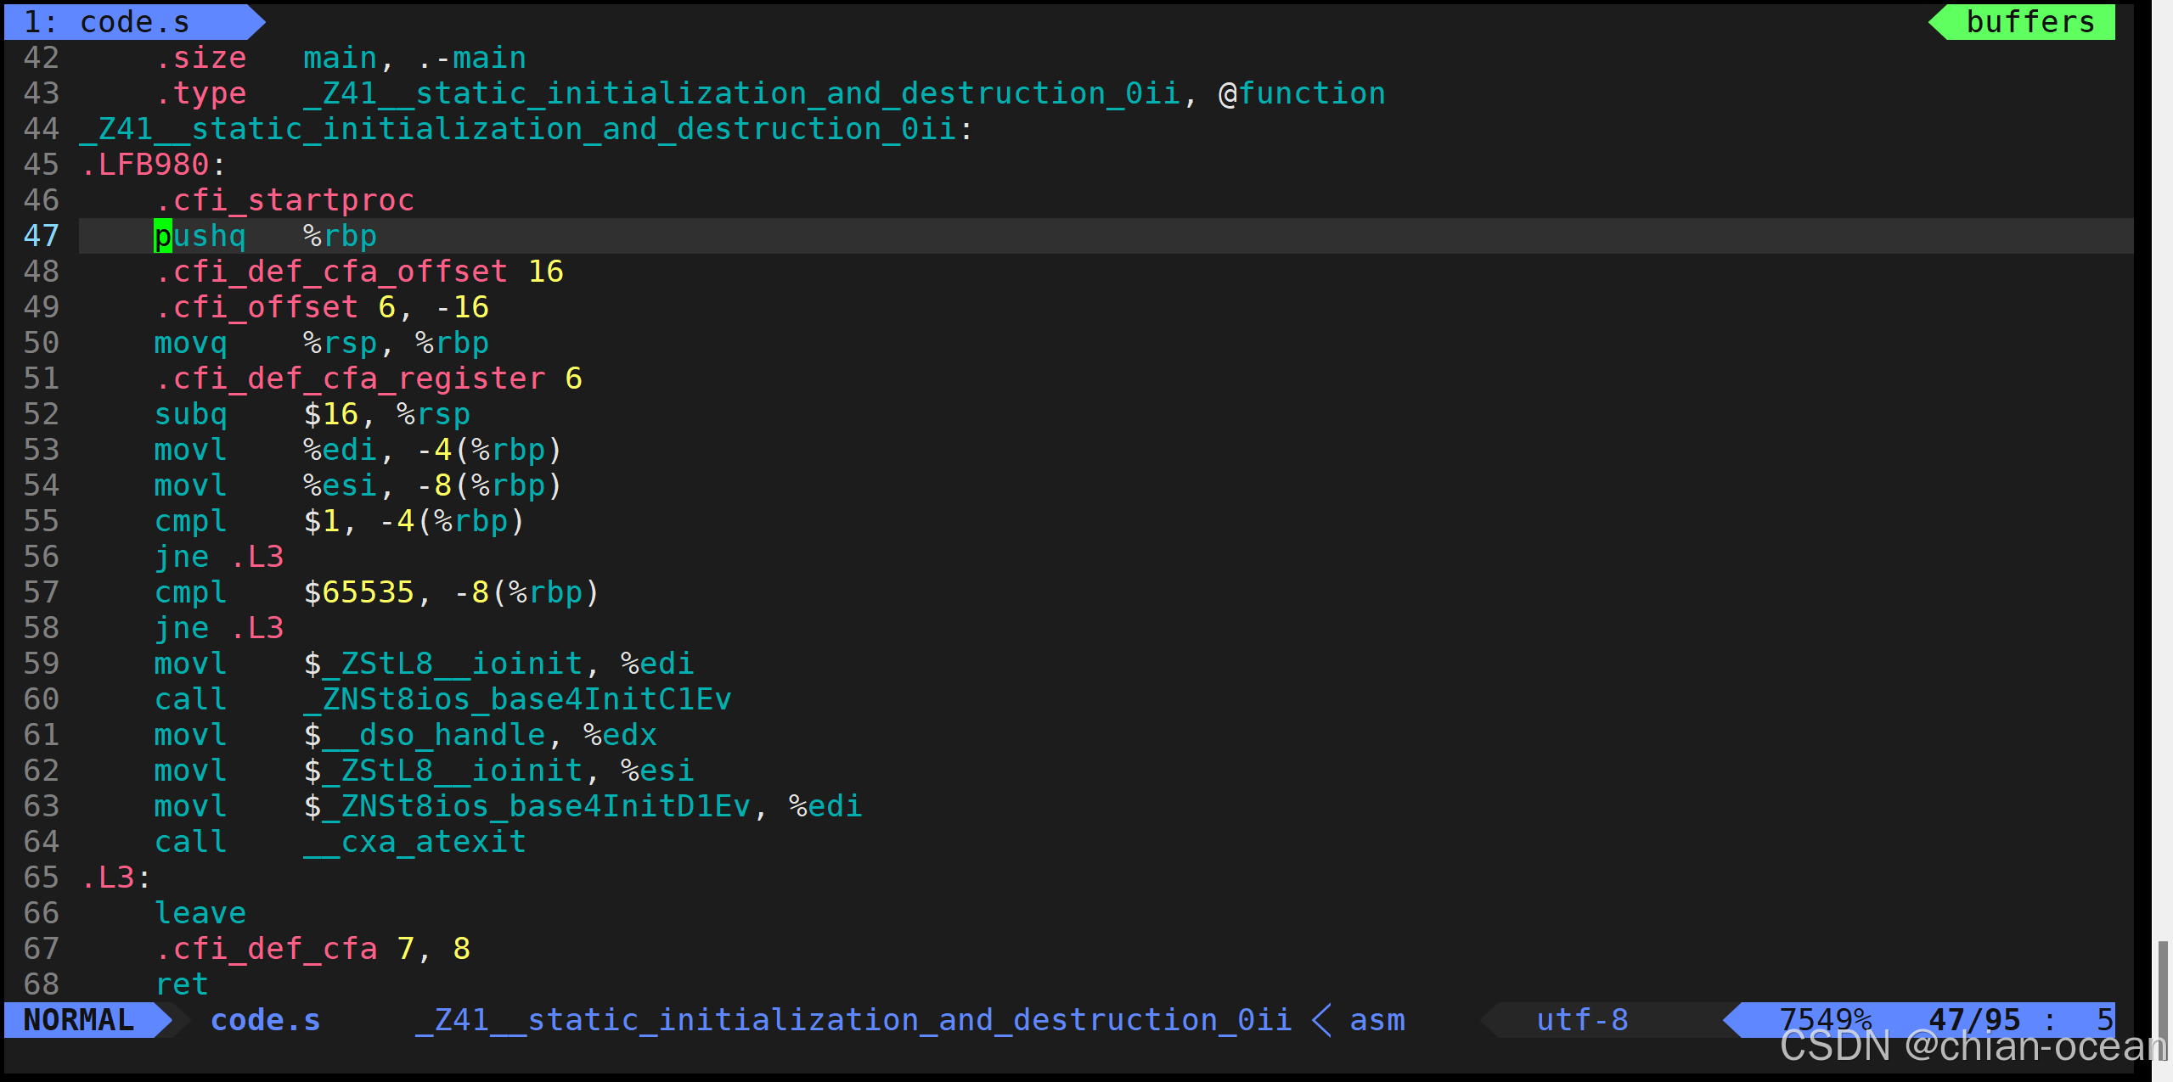This screenshot has width=2173, height=1082.
Task: Click .cfi_startproc directive
Action: [x=284, y=200]
